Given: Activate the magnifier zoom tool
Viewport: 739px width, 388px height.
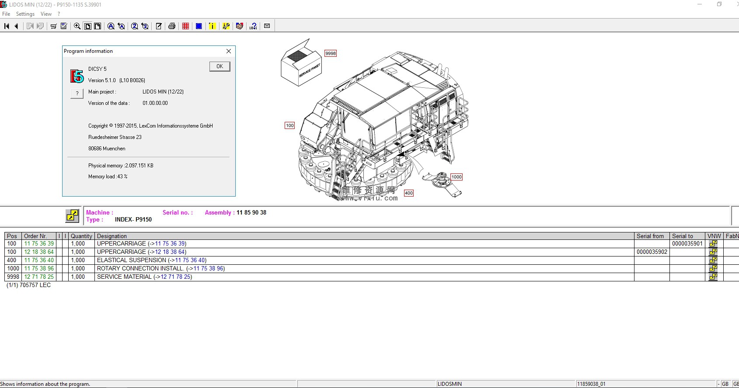Looking at the screenshot, I should coord(77,26).
